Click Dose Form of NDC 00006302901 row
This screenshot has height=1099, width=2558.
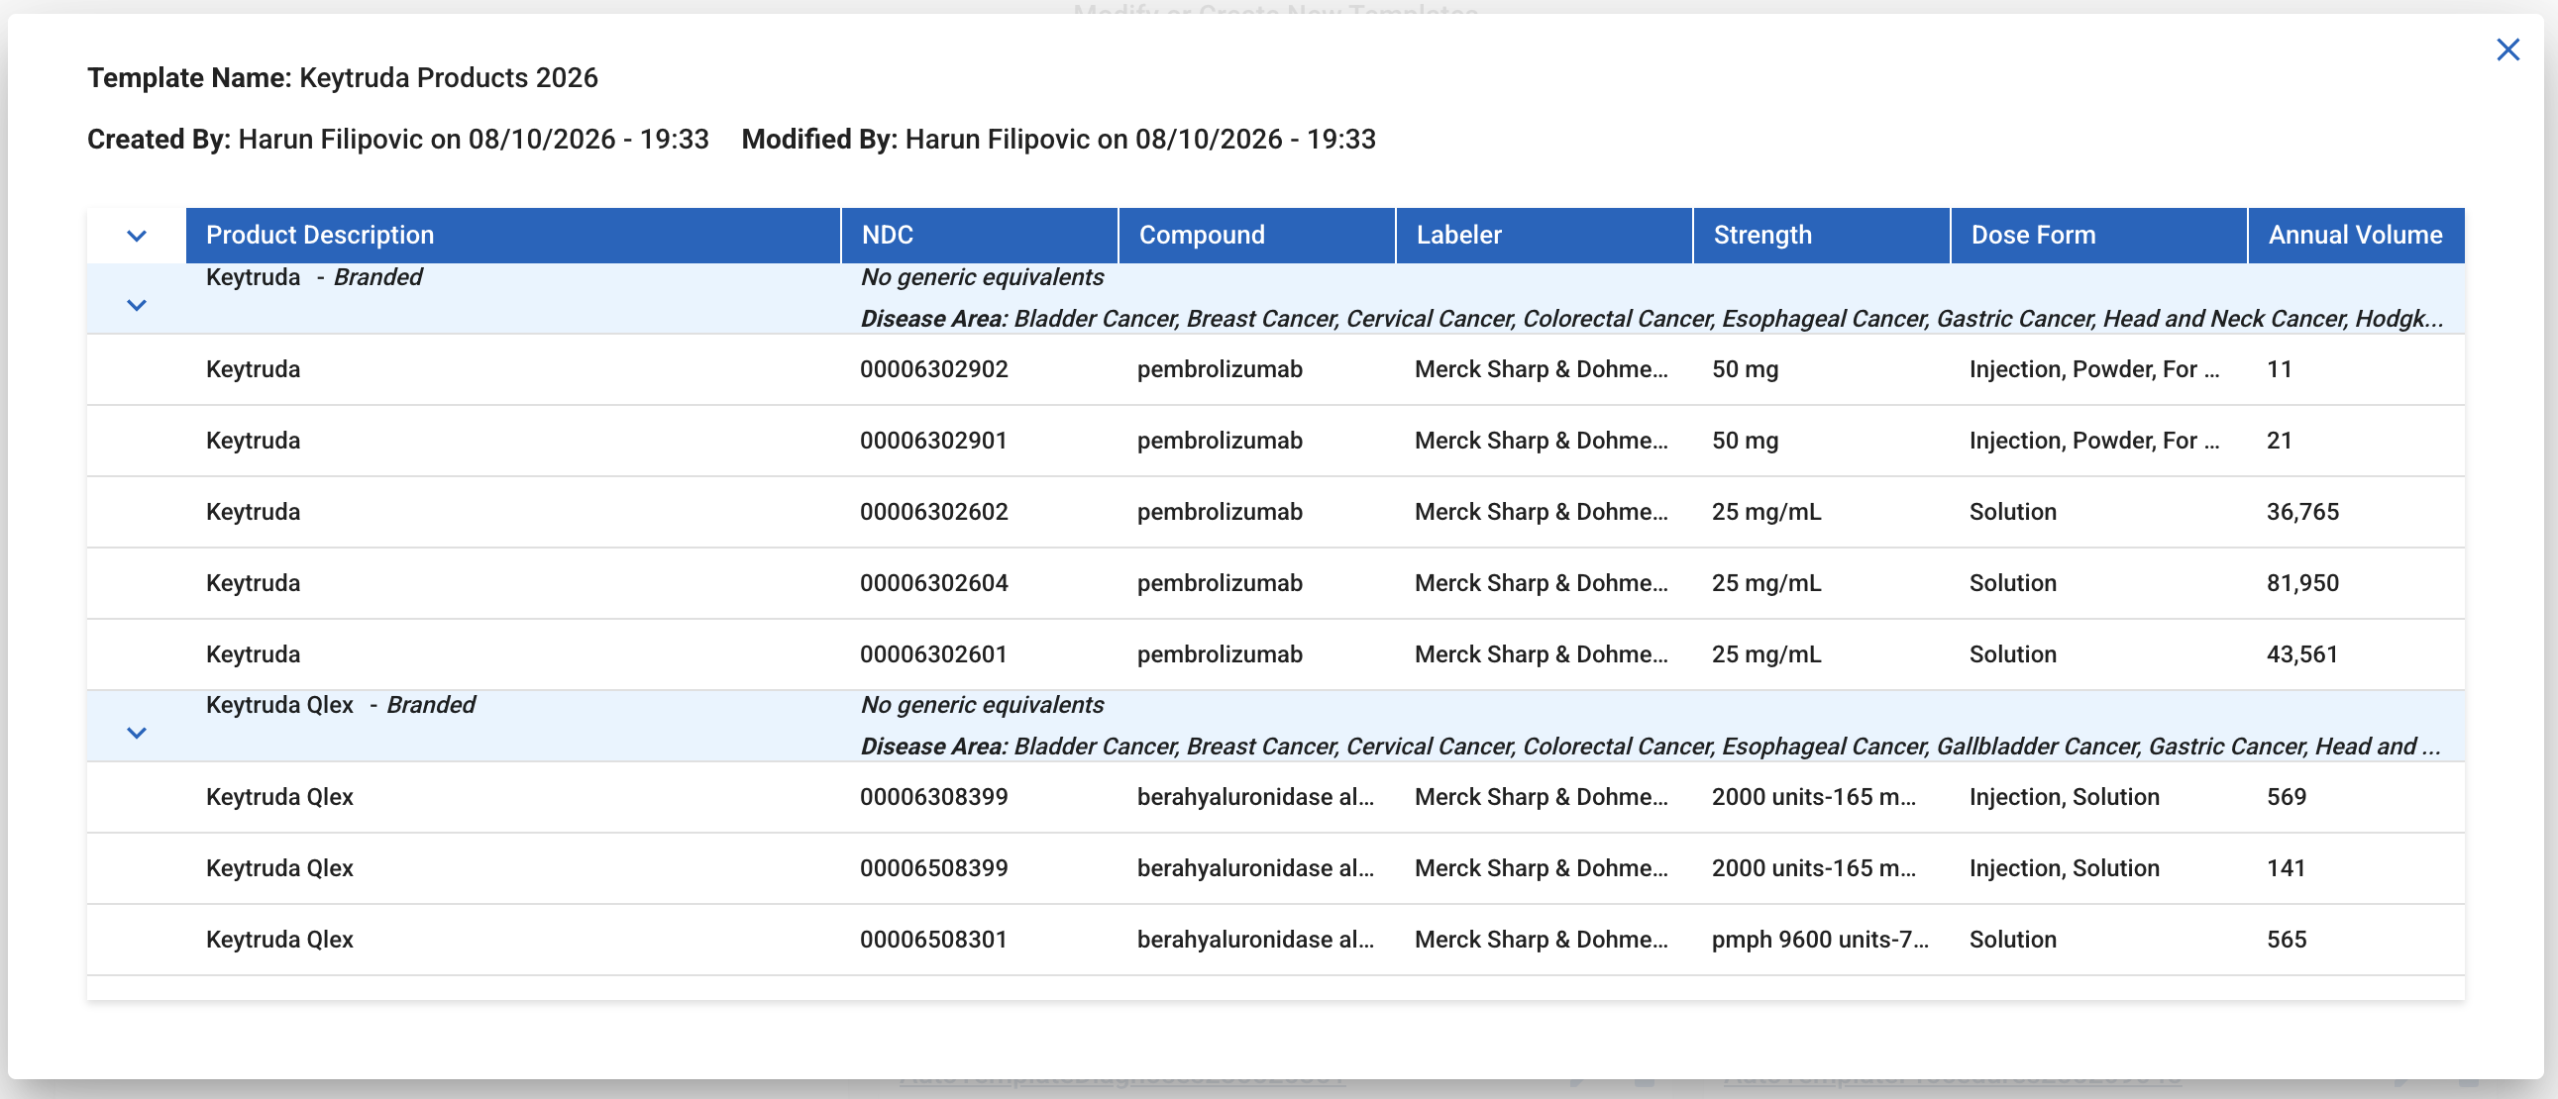(2094, 441)
